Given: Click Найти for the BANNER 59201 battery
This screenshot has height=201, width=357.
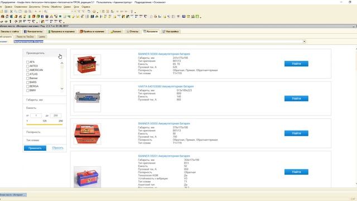Looking at the screenshot, I should pos(296,172).
